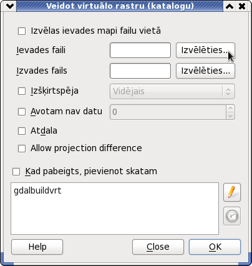252x266 pixels.
Task: Toggle the Izšķirtspēja checkbox
Action: tap(22, 91)
